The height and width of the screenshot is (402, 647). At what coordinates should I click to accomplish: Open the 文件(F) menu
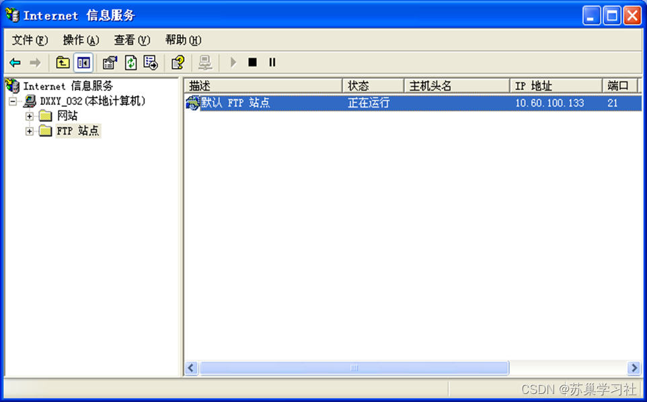30,40
